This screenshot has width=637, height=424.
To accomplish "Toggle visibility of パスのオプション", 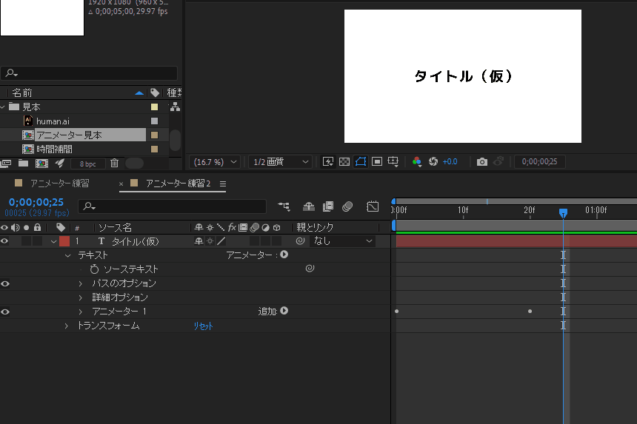I will tap(5, 283).
